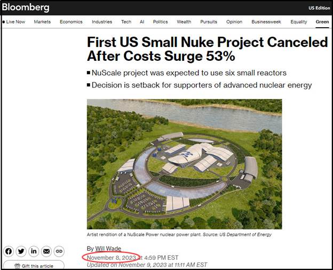This screenshot has height=270, width=333.
Task: Click the NuScale power plant rendering image
Action: coord(184,164)
